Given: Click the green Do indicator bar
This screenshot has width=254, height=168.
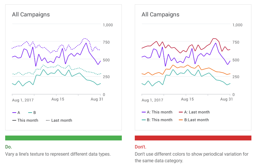Looking at the screenshot, I should pos(63,138).
